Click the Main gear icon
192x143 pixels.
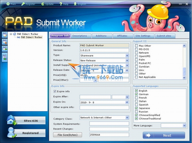8,4
